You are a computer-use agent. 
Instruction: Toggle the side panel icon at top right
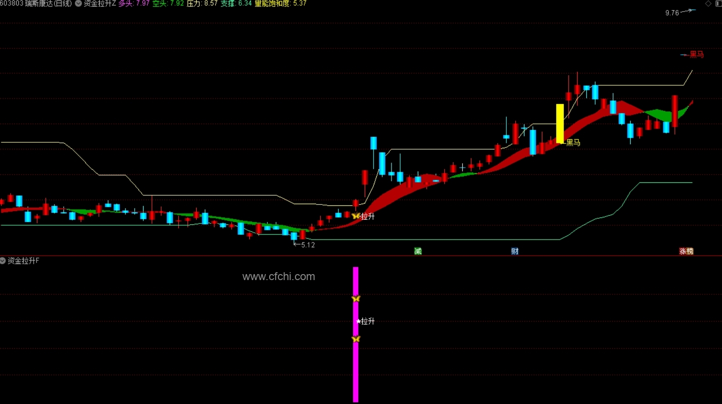719,4
